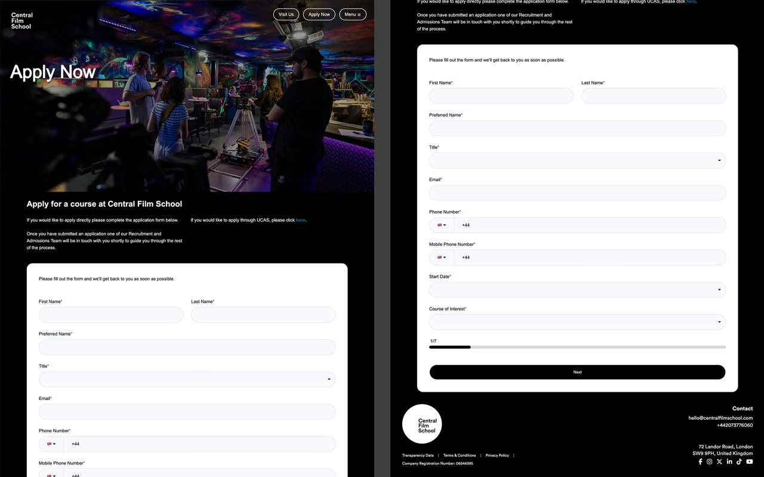Viewport: 764px width, 477px height.
Task: Focus the Phone Number +44 field, left form
Action: point(199,444)
